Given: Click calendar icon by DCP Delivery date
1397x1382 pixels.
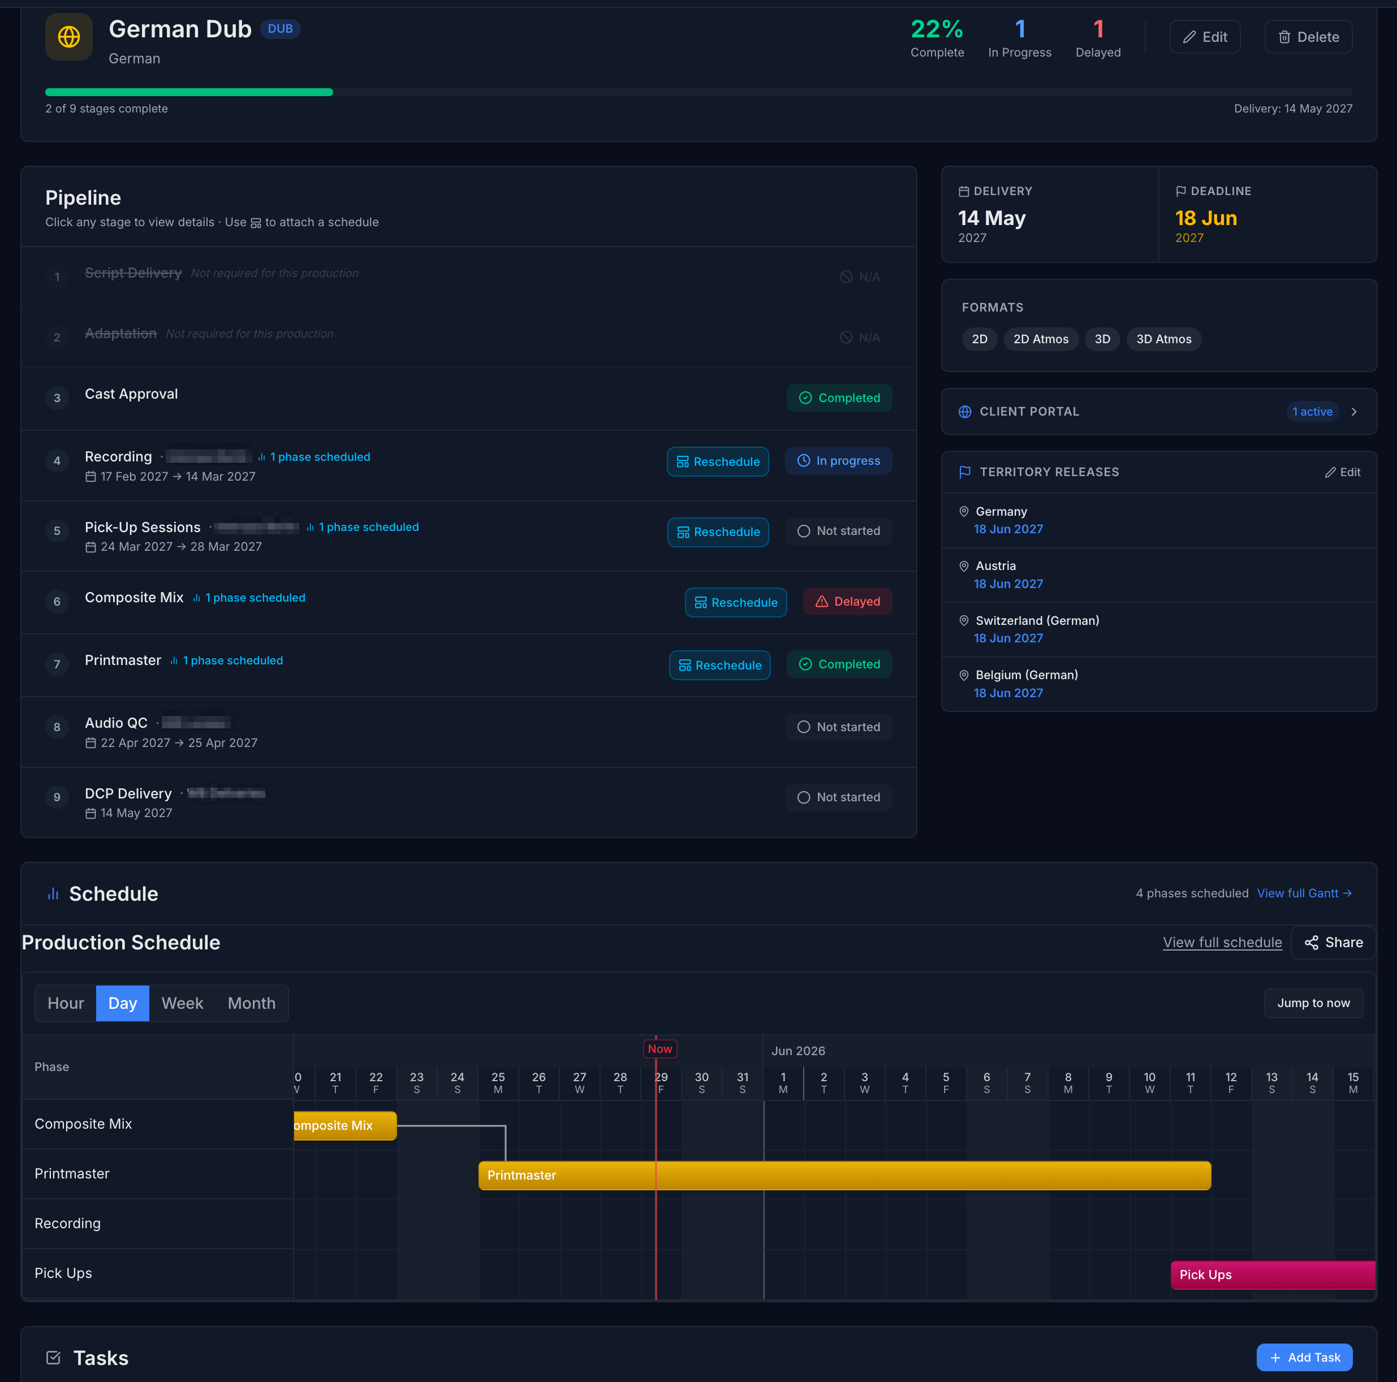Looking at the screenshot, I should point(90,813).
